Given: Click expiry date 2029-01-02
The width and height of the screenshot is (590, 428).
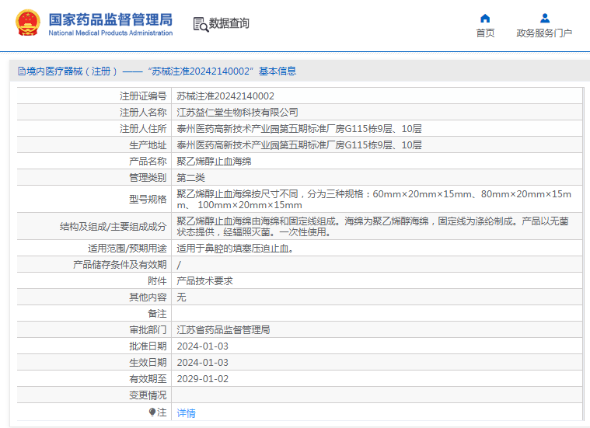Looking at the screenshot, I should pos(202,379).
